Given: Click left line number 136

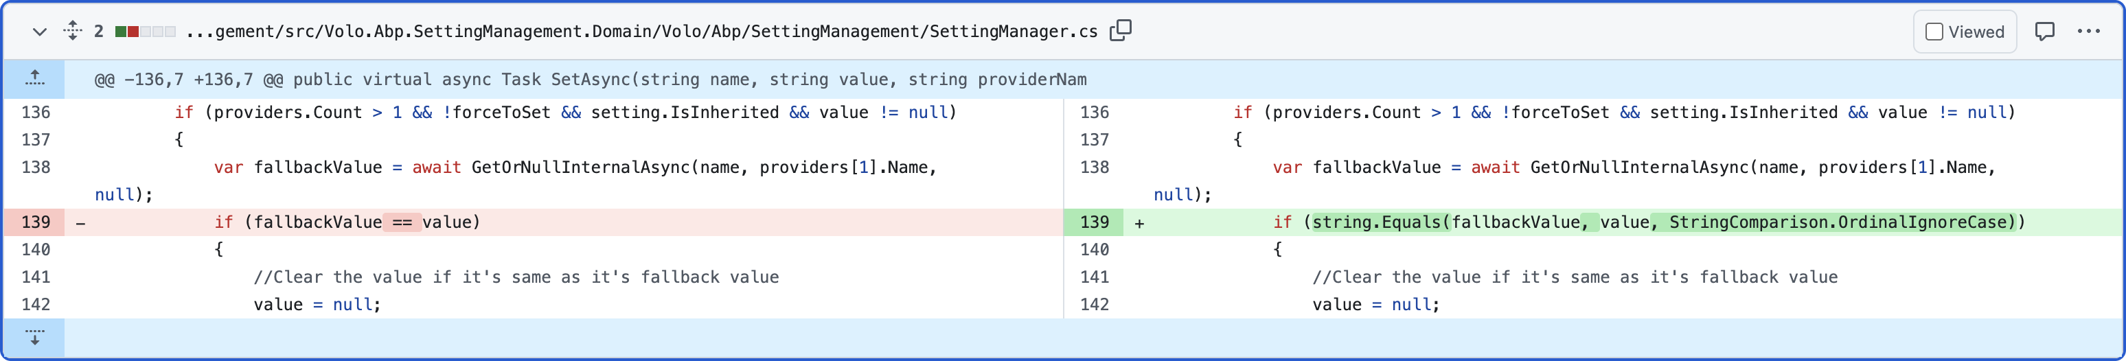Looking at the screenshot, I should point(36,113).
